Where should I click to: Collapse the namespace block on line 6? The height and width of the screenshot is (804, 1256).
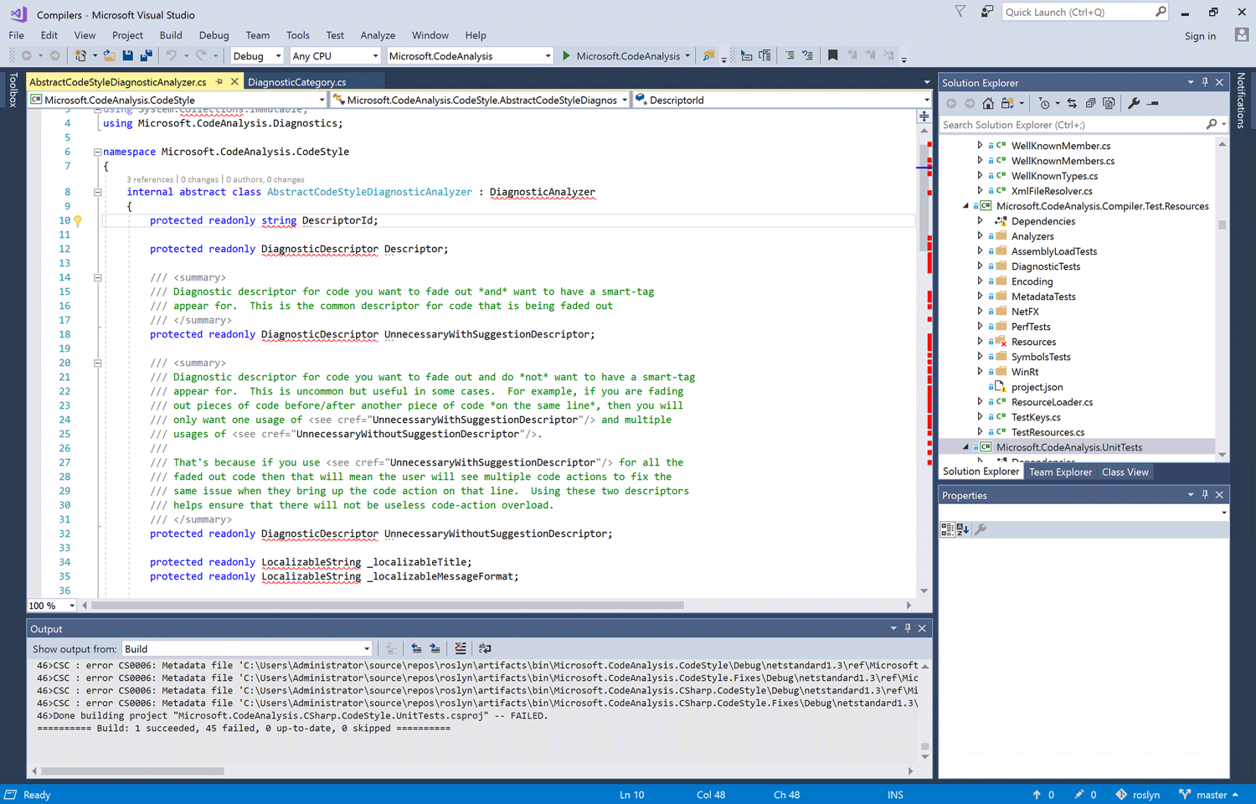click(x=97, y=152)
